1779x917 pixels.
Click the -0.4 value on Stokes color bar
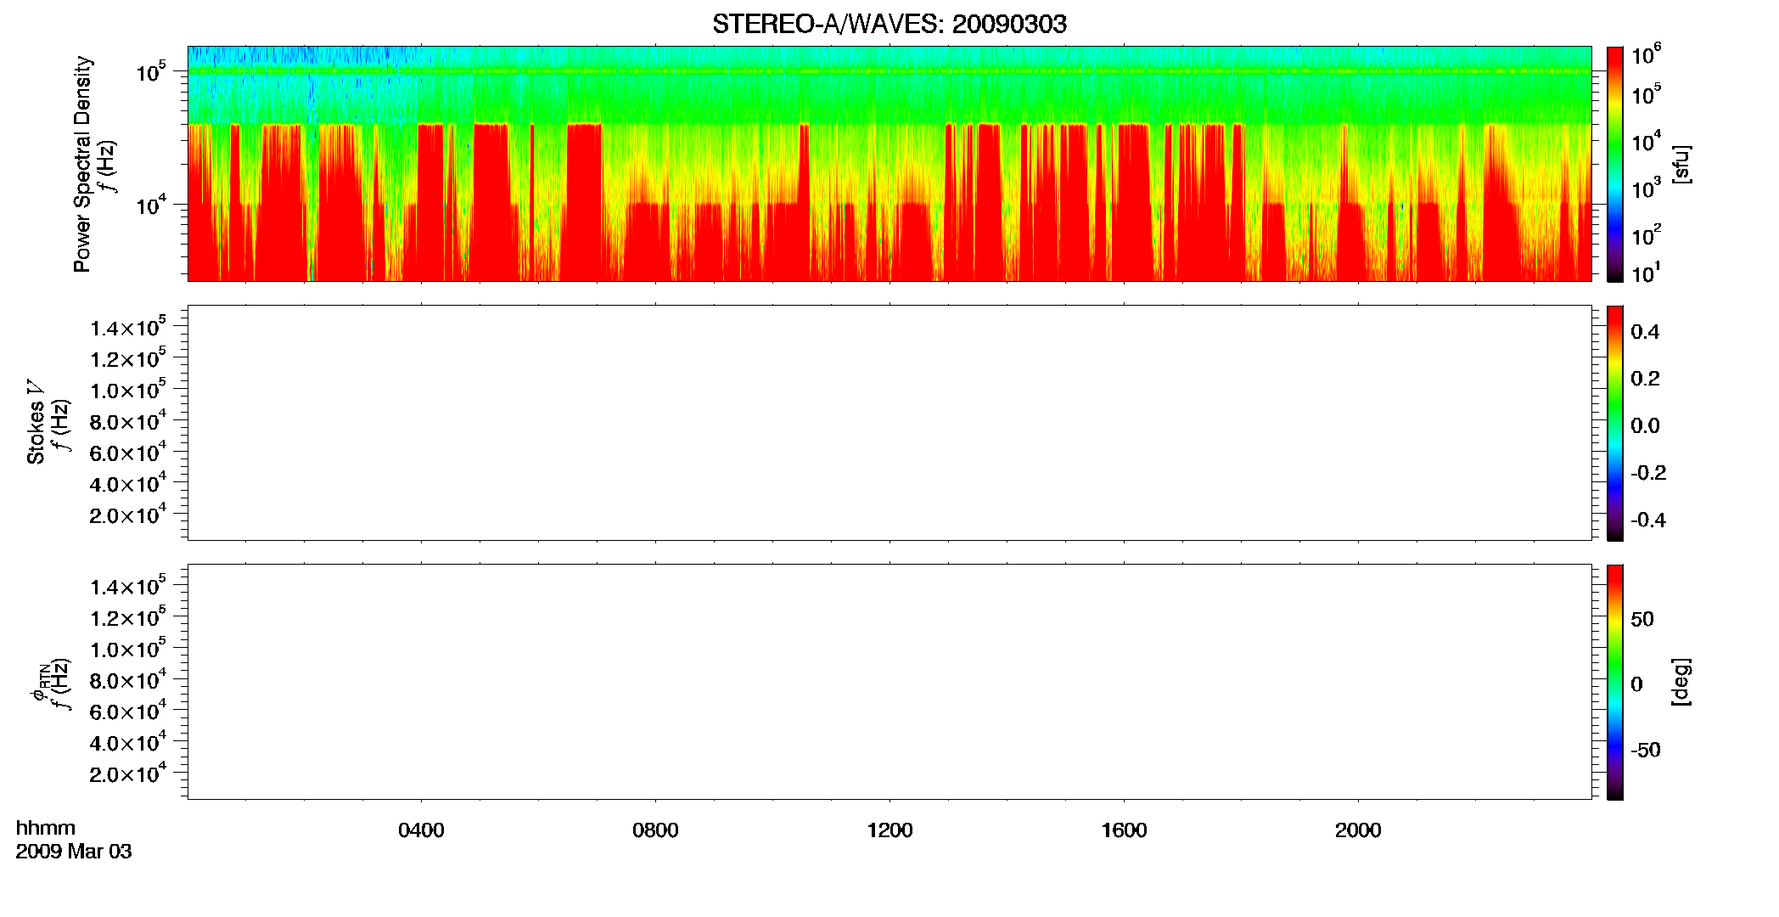click(1648, 520)
